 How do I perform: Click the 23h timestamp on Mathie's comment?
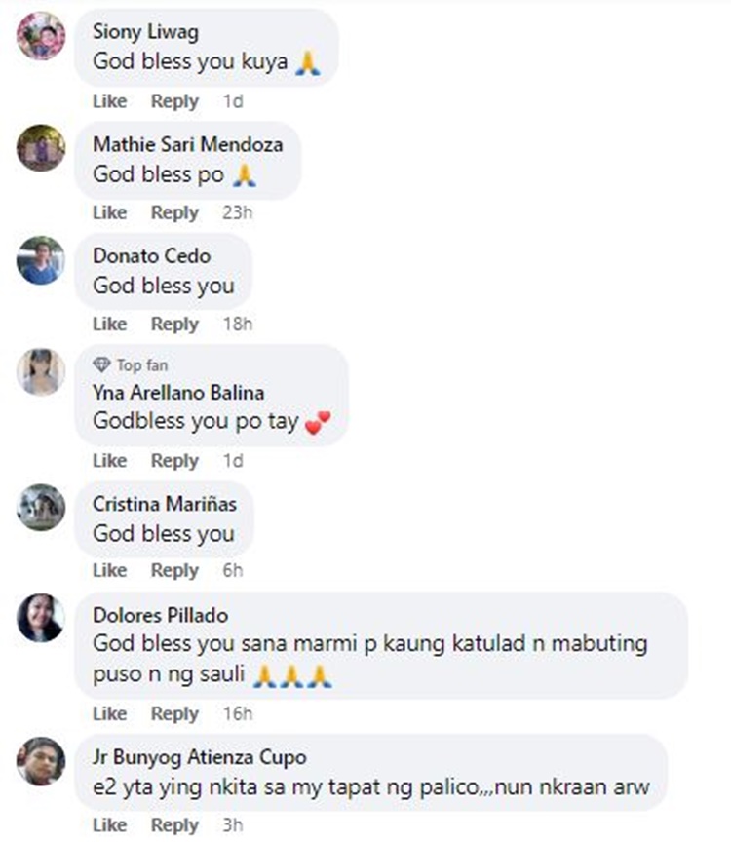[238, 212]
